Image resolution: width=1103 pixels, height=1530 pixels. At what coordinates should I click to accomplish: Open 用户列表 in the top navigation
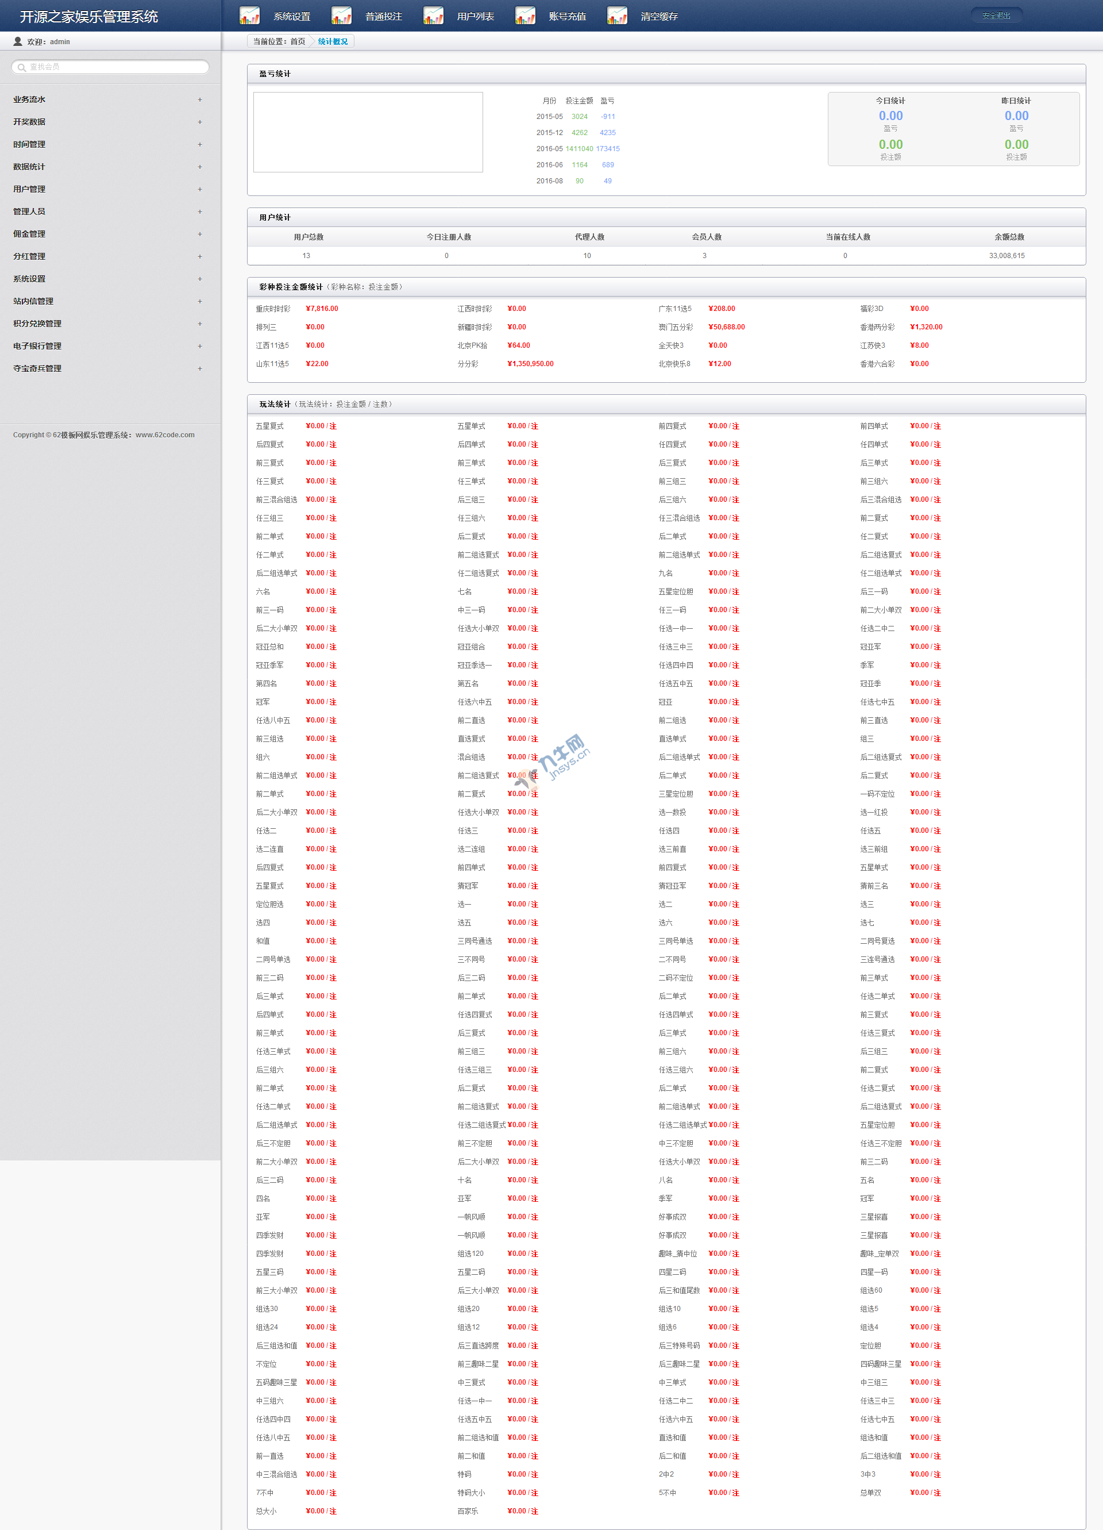click(475, 16)
